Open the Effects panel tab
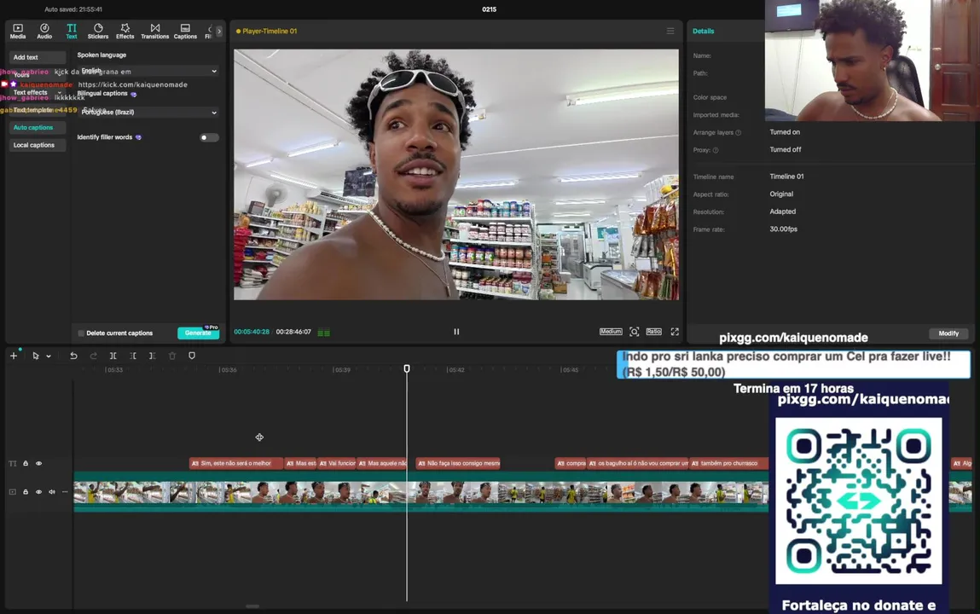Viewport: 980px width, 614px height. point(125,32)
